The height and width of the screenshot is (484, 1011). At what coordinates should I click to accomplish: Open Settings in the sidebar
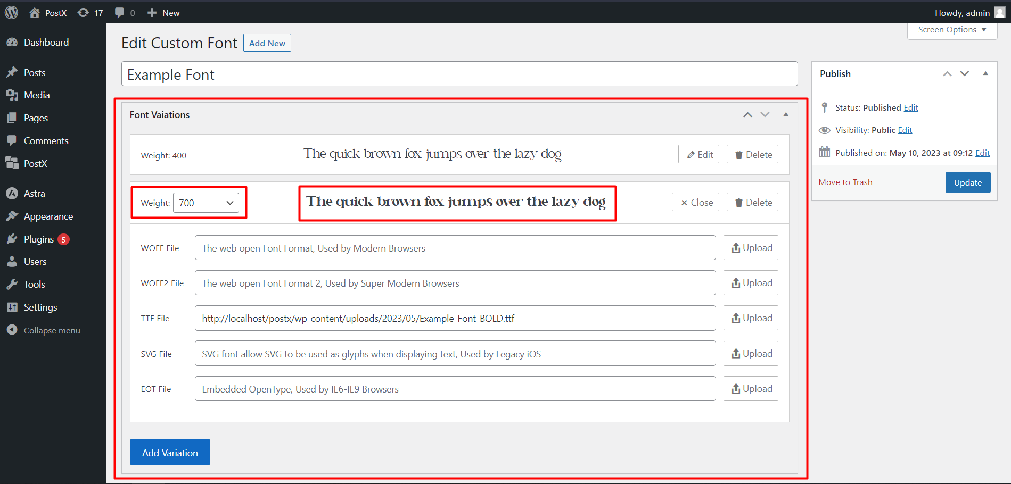click(40, 307)
